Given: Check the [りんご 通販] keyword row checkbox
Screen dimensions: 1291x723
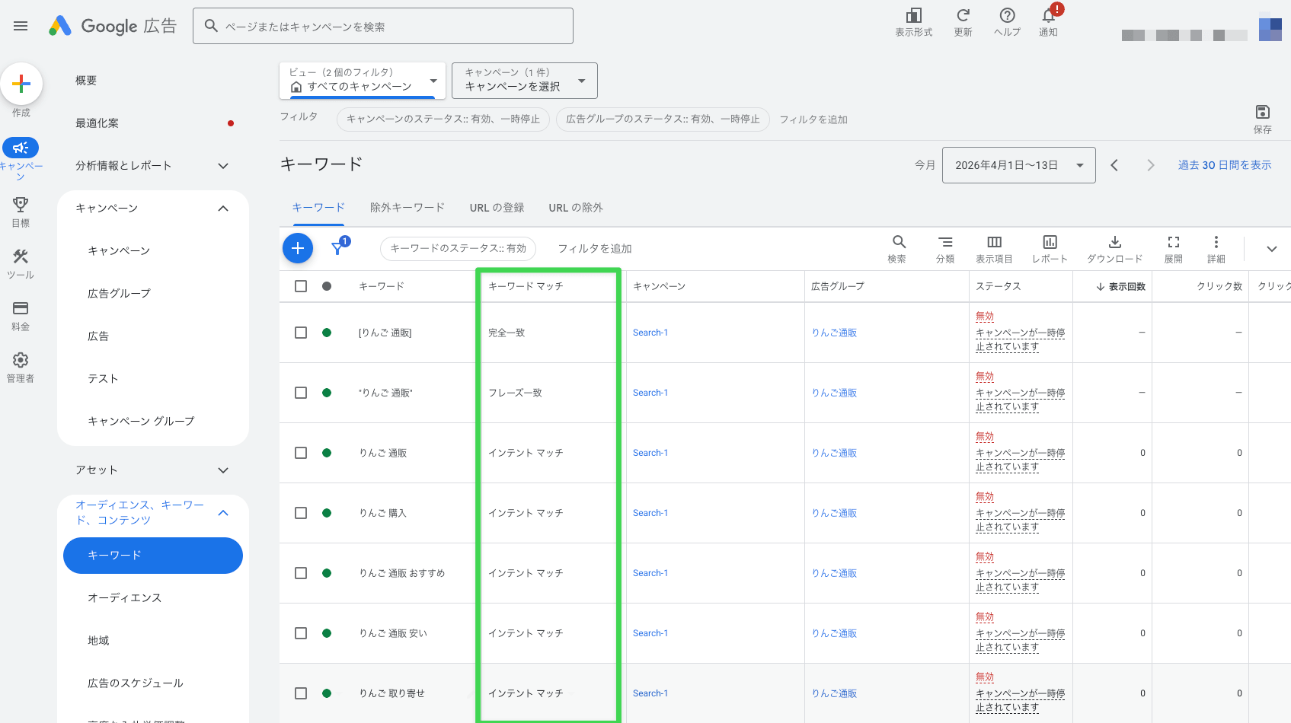Looking at the screenshot, I should click(x=301, y=333).
